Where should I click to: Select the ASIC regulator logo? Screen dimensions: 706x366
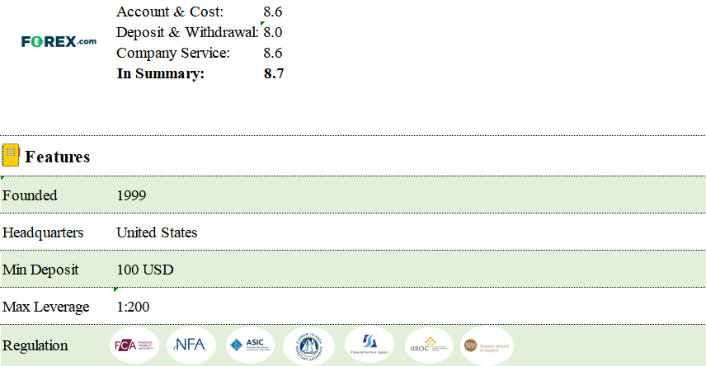pos(251,345)
